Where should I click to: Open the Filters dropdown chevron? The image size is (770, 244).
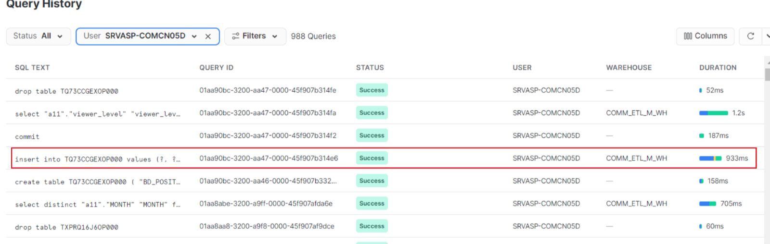tap(275, 37)
